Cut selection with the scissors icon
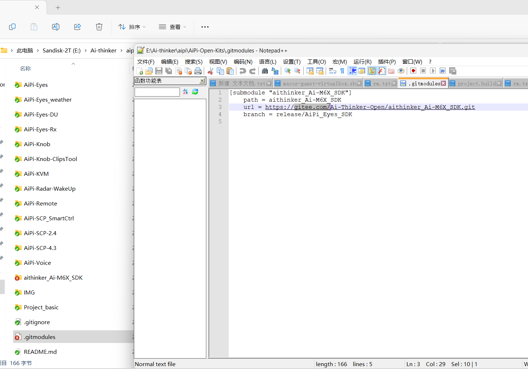The height and width of the screenshot is (369, 528). (210, 71)
